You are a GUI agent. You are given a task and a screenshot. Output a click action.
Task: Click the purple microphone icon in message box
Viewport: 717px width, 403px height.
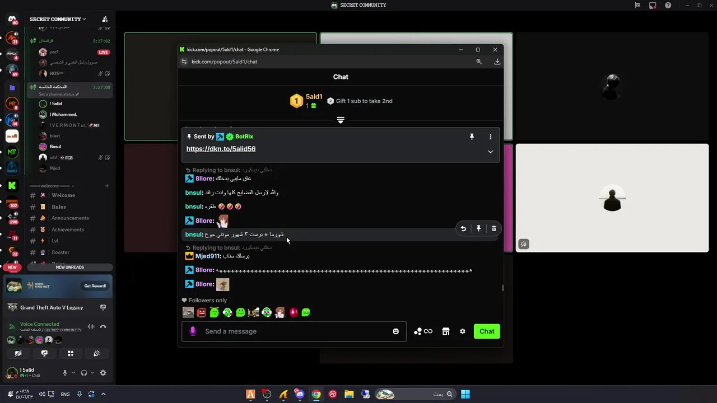193,331
